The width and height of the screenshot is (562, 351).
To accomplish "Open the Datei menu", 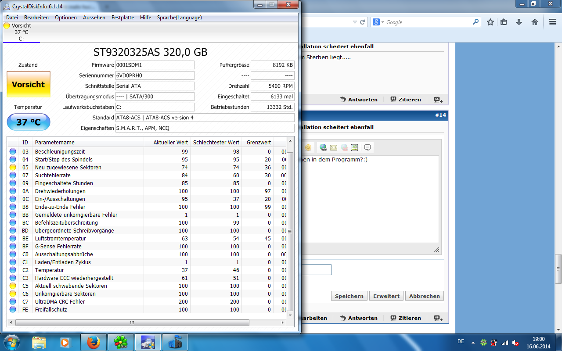I will [12, 18].
